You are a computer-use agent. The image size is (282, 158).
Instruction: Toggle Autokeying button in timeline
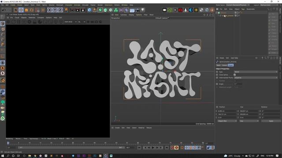(176, 147)
